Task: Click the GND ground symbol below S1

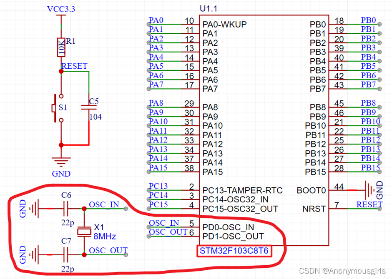Action: [61, 160]
